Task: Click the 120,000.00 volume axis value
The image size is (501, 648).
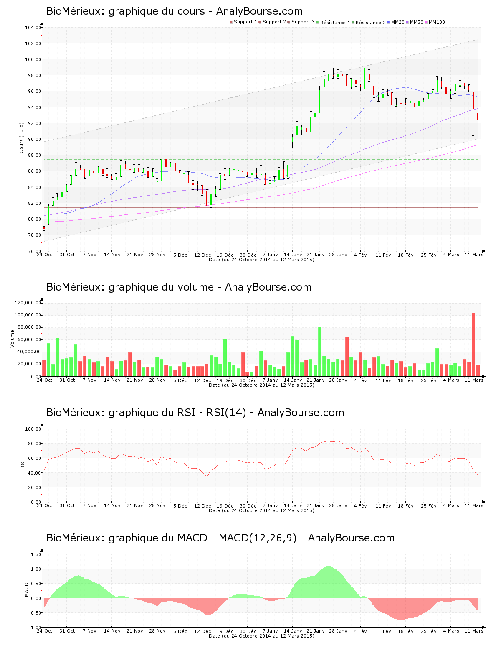Action: click(28, 303)
